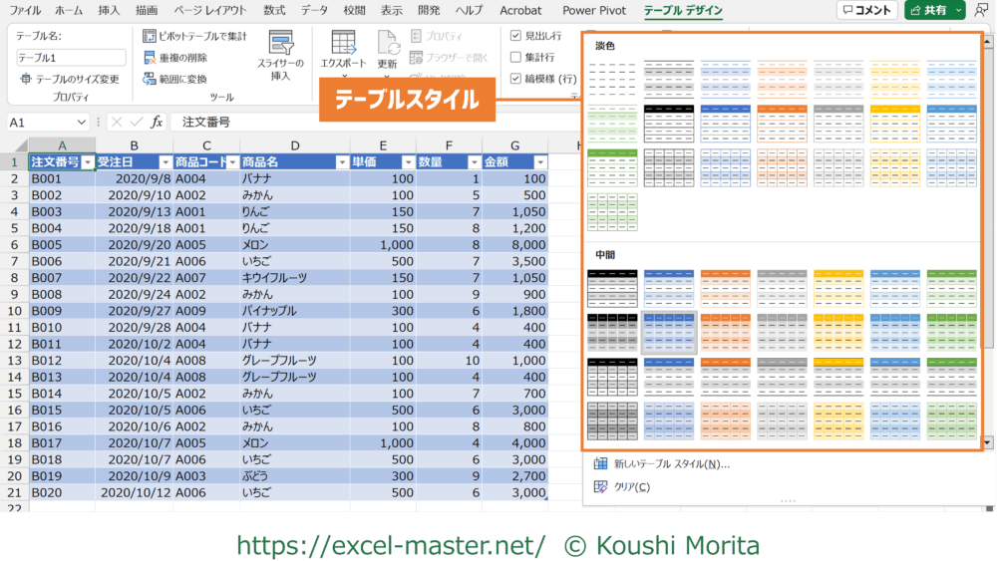Screen dimensions: 997x561
Task: Click the 範囲に変換 icon
Action: [x=150, y=79]
